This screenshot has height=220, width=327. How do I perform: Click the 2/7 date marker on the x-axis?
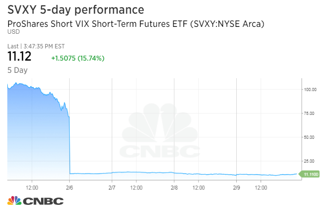point(112,187)
